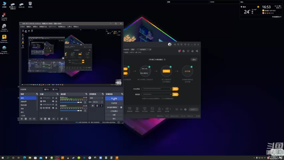This screenshot has width=284, height=160.
Task: Move the selected scene up
Action: pos(30,119)
